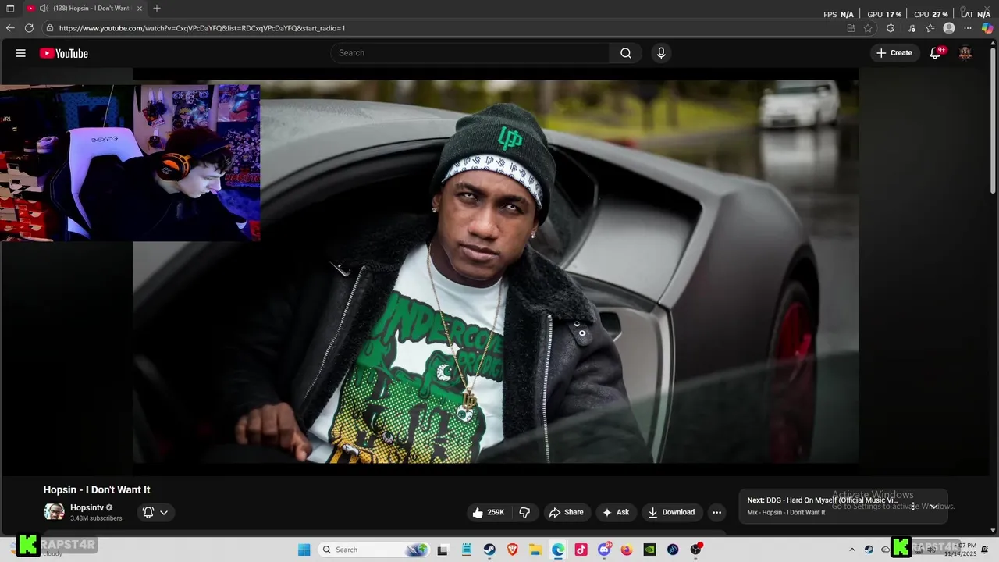This screenshot has height=562, width=999.
Task: Open Steam from the taskbar
Action: pyautogui.click(x=489, y=550)
